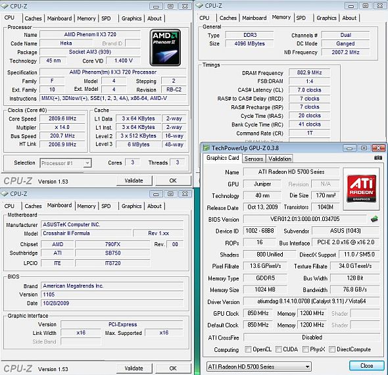This screenshot has height=375, width=388.
Task: Click the ATI Radeon logo in GPU-Z
Action: pos(361,189)
